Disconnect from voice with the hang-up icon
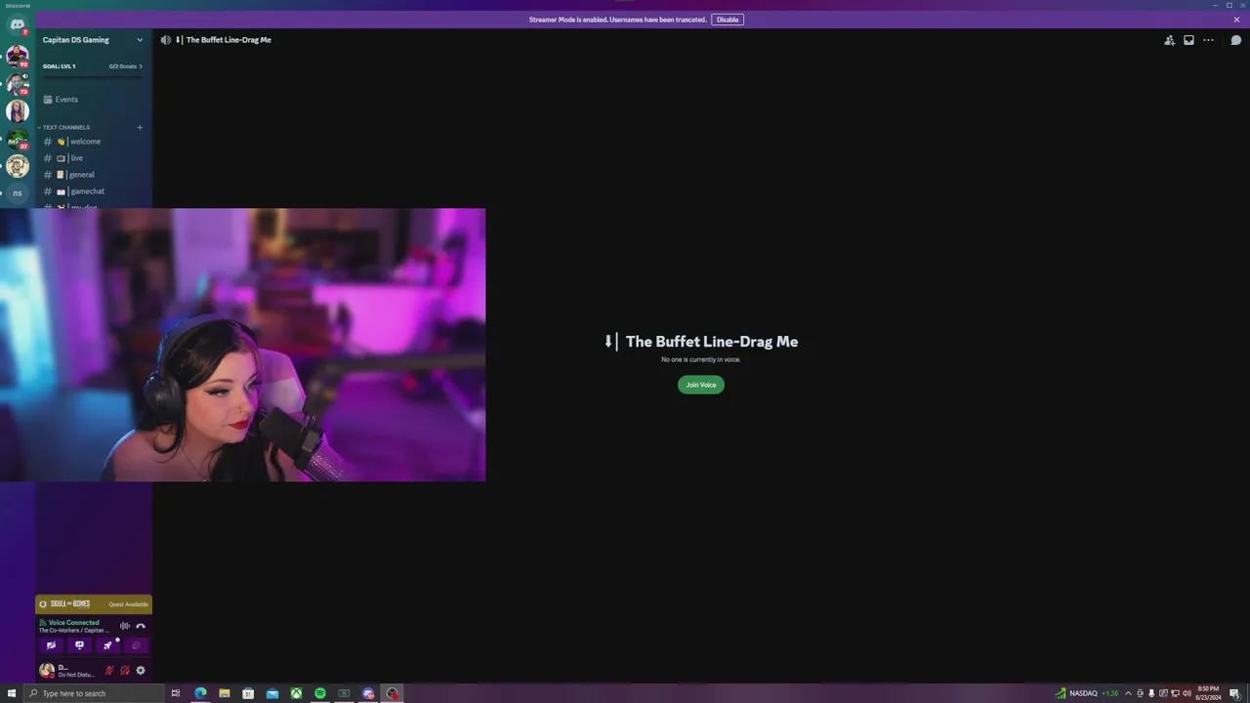Image resolution: width=1250 pixels, height=703 pixels. [x=141, y=626]
